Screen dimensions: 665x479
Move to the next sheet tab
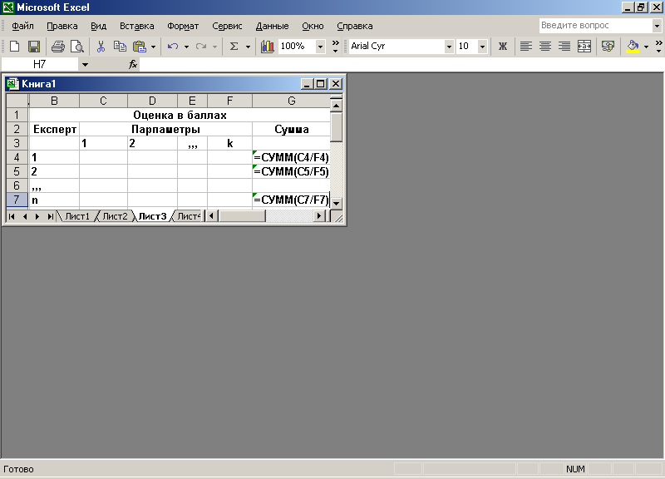click(37, 216)
